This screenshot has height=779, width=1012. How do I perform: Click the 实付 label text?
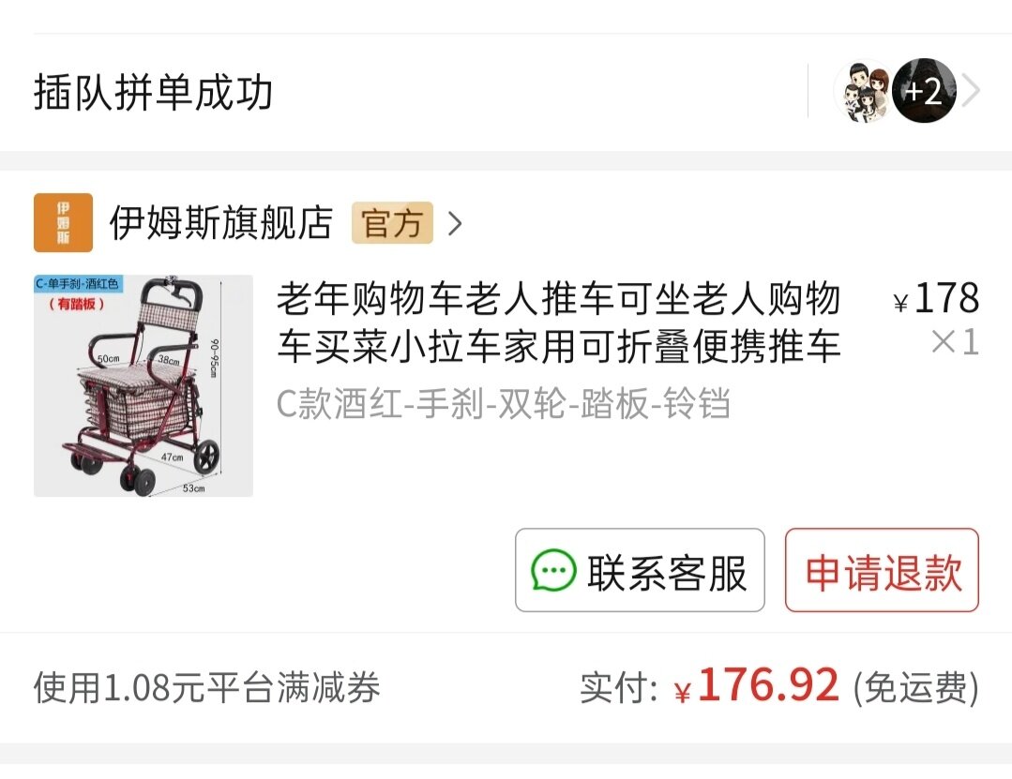(618, 688)
